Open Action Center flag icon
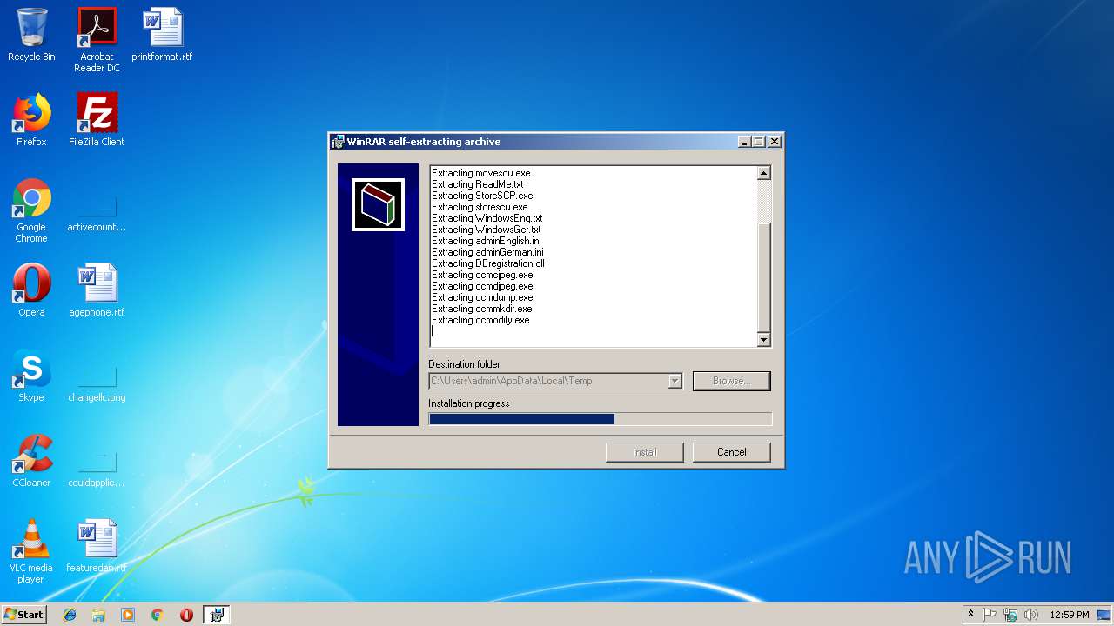The height and width of the screenshot is (626, 1114). coord(990,615)
